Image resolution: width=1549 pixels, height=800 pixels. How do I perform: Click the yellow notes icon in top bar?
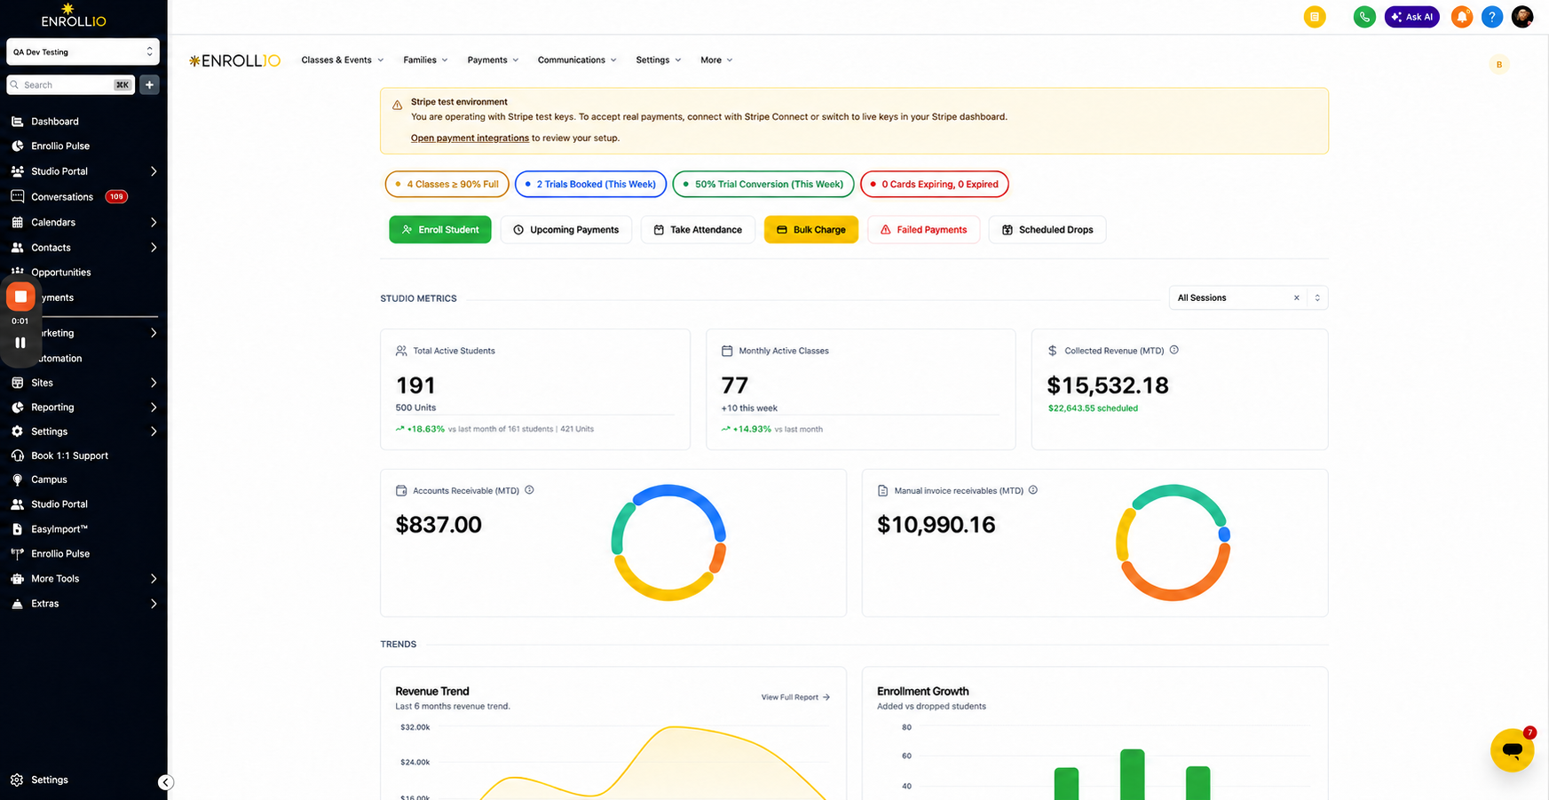pyautogui.click(x=1315, y=17)
